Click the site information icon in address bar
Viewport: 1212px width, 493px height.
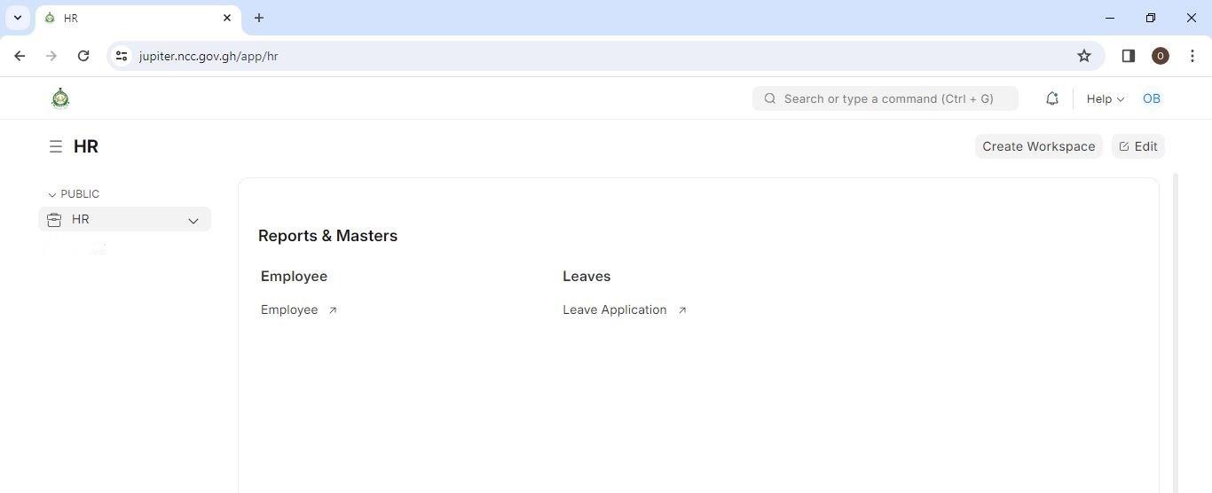click(122, 56)
